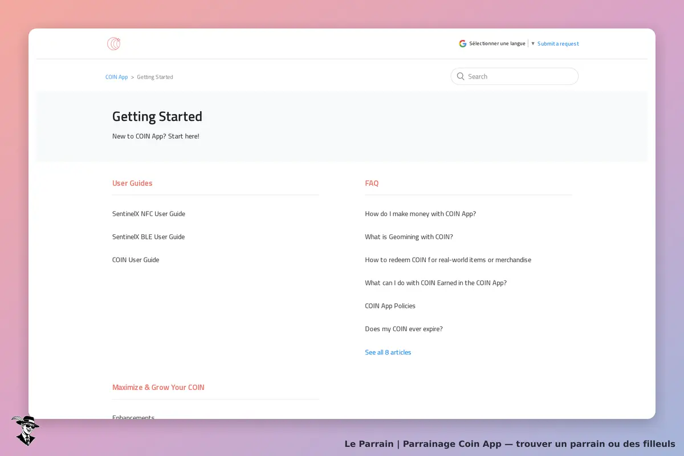
Task: Click Getting Started breadcrumb text
Action: (155, 77)
